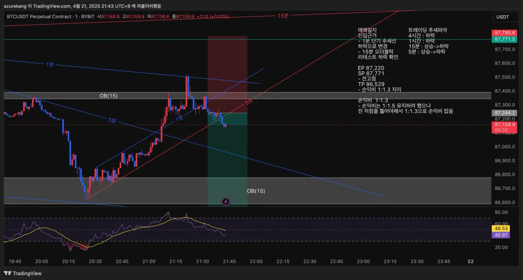Click the upper OB(15) order block label
The width and height of the screenshot is (523, 280).
pos(108,95)
